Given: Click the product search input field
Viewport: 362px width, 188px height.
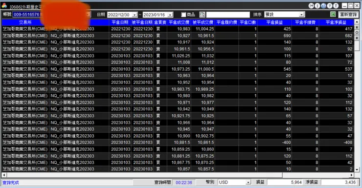Looking at the screenshot, I should pos(227,15).
